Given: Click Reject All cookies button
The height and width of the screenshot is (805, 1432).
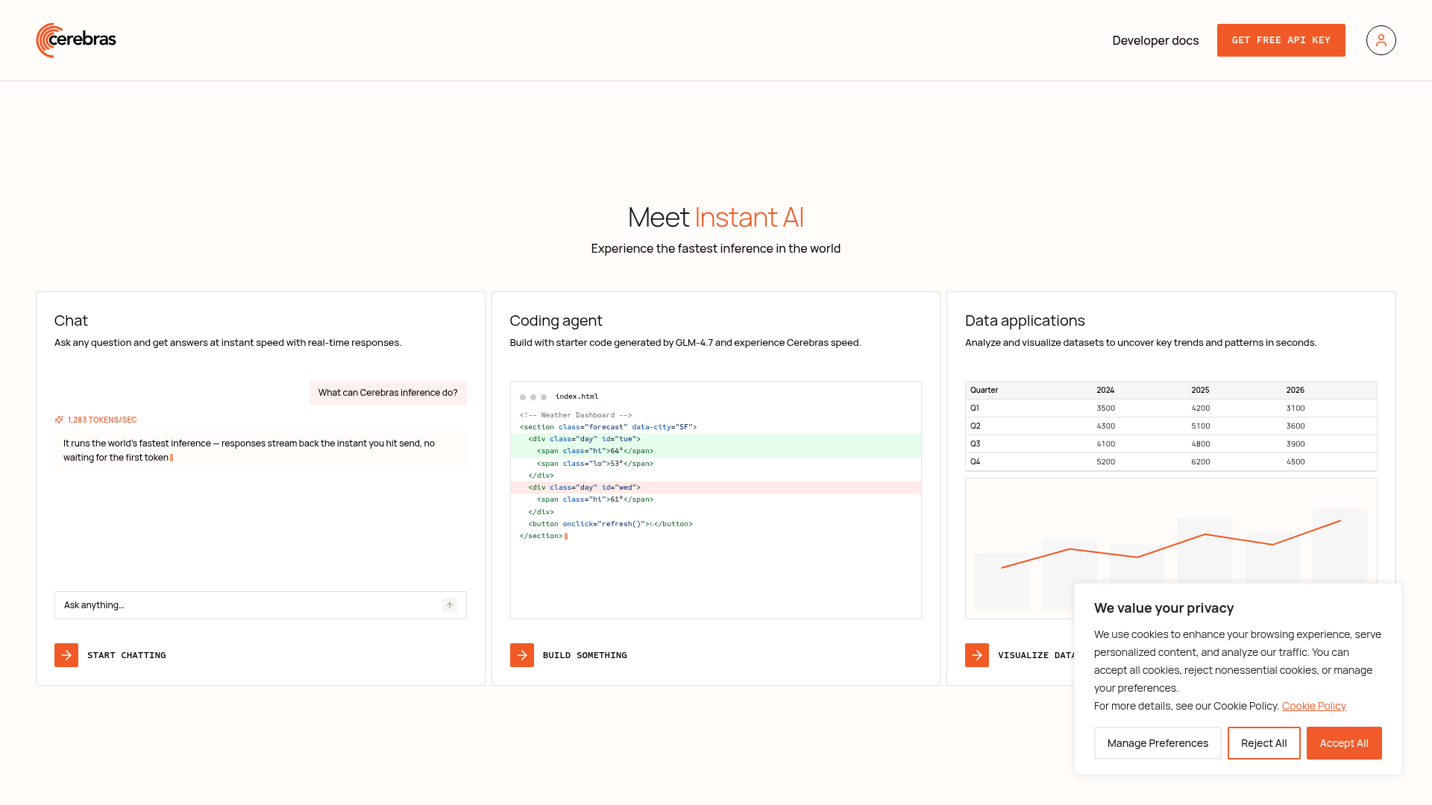Looking at the screenshot, I should 1264,743.
